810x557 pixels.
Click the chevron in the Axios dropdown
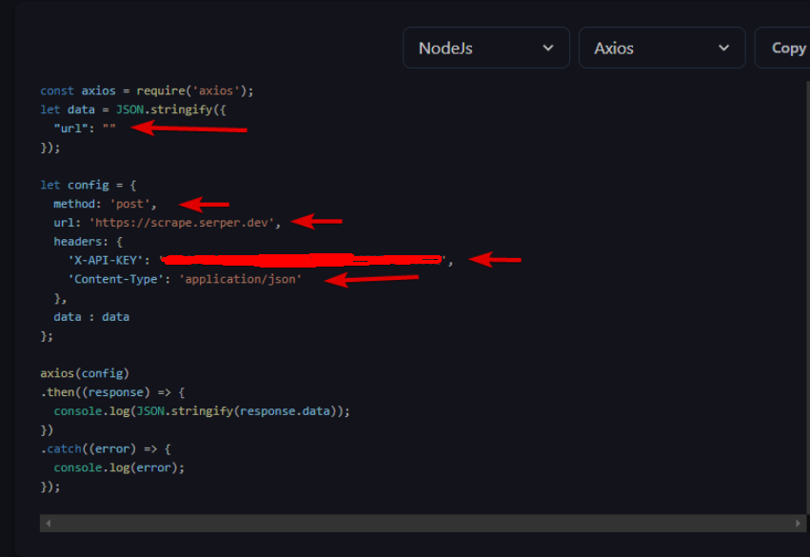coord(724,48)
